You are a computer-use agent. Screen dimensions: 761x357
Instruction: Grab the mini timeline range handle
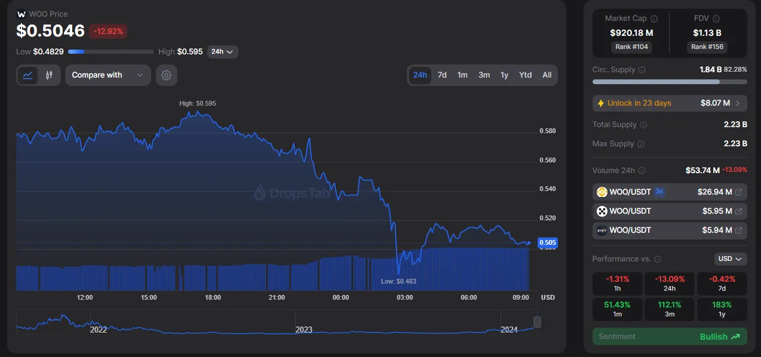[x=537, y=322]
